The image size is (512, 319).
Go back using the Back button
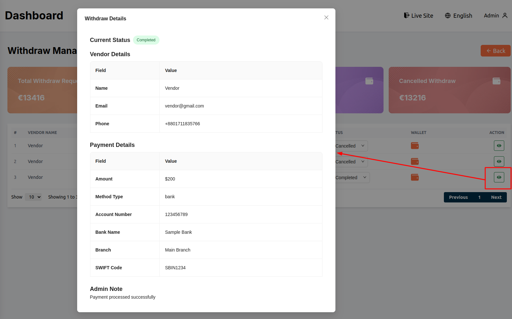[x=495, y=51]
